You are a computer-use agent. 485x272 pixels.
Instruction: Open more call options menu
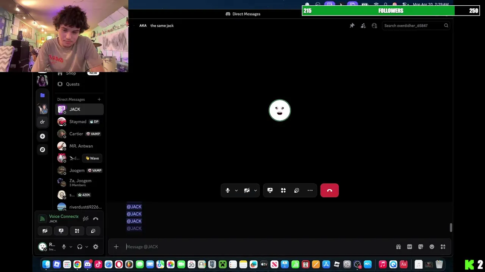310,190
